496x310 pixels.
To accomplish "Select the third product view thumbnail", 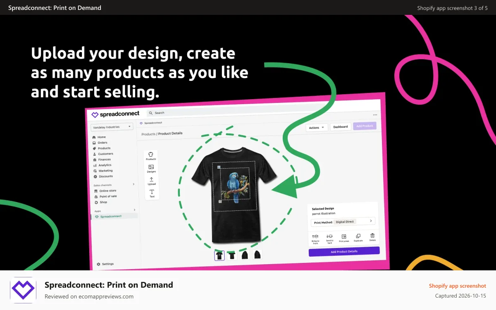I will 245,255.
